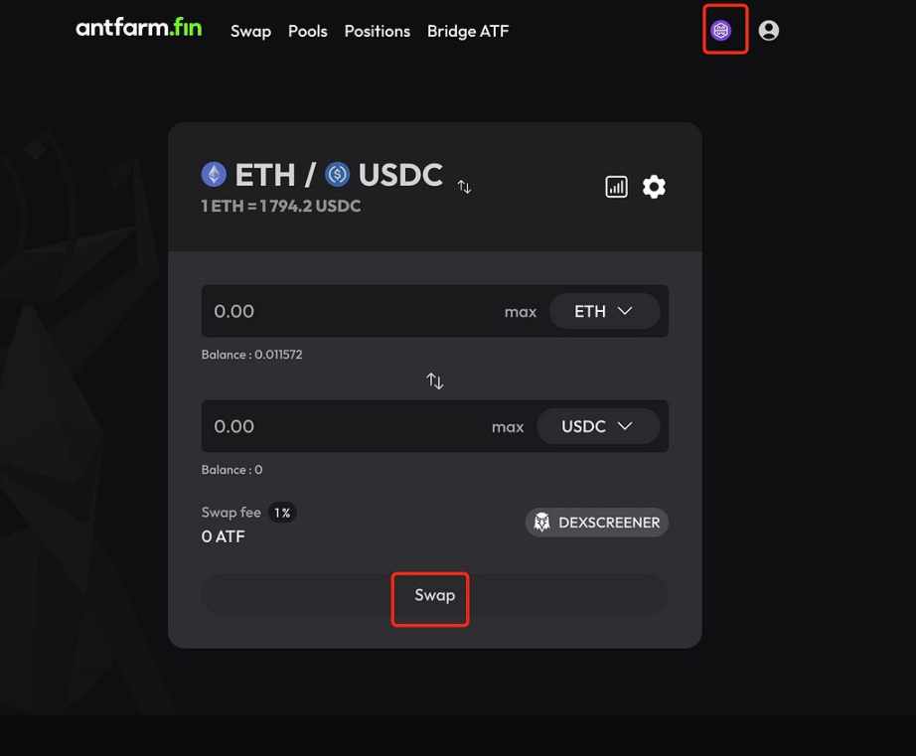The width and height of the screenshot is (916, 756).
Task: Click the 1% swap fee badge
Action: [282, 513]
